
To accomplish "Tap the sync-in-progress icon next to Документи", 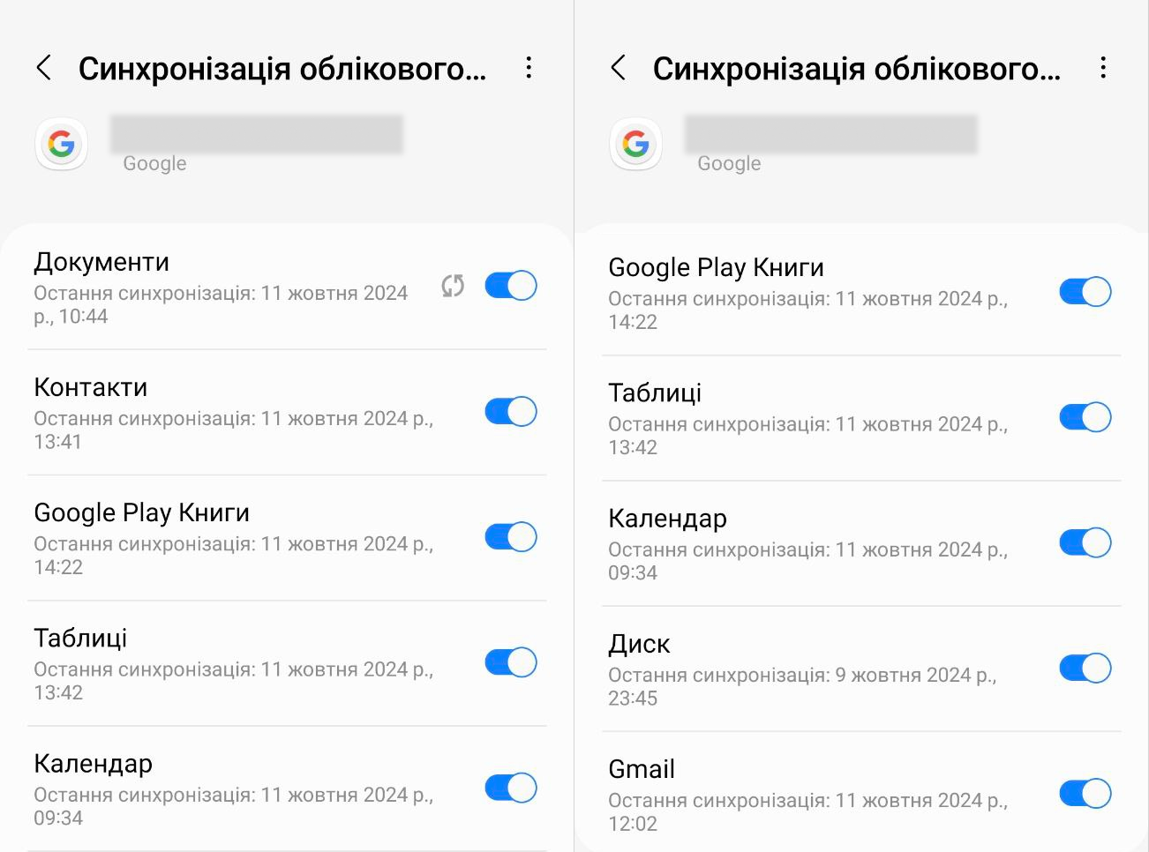I will point(452,286).
